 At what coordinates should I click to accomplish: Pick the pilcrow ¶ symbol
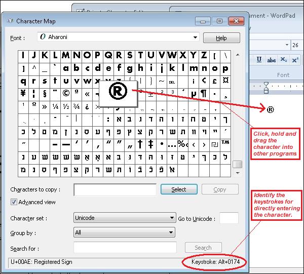click(203, 94)
